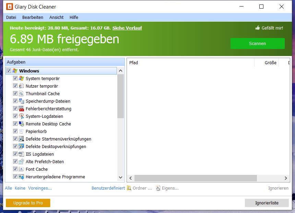Open the Datei menu
This screenshot has width=295, height=213.
11,17
